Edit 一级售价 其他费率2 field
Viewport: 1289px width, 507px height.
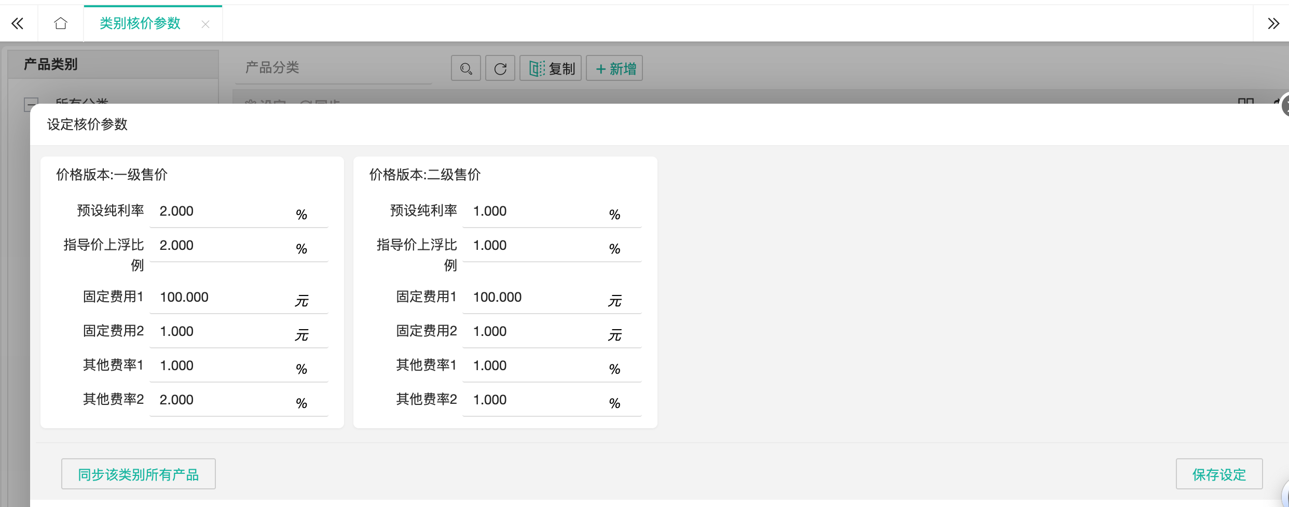point(223,400)
